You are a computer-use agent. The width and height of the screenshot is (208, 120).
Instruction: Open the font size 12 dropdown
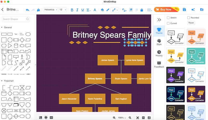click(63, 10)
